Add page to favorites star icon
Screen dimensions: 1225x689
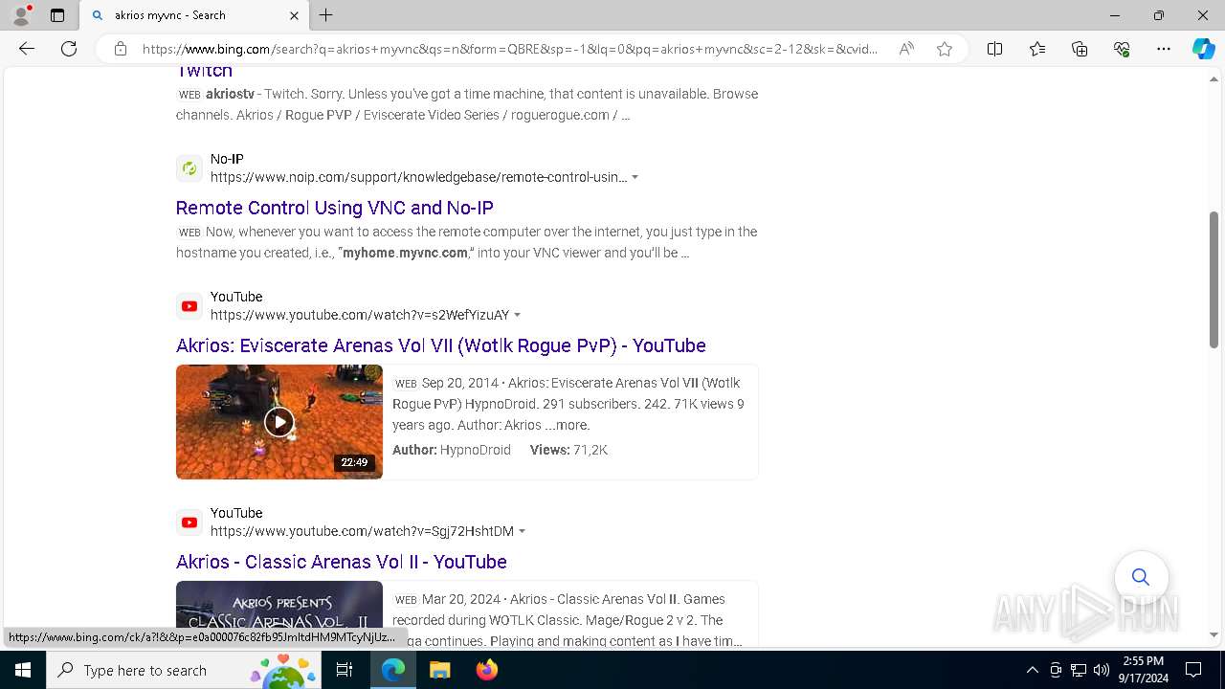coord(945,49)
